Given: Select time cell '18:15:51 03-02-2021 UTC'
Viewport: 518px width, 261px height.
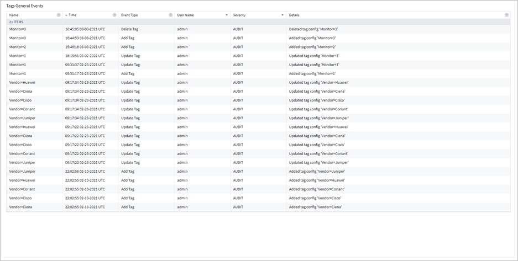Looking at the screenshot, I should [x=85, y=56].
